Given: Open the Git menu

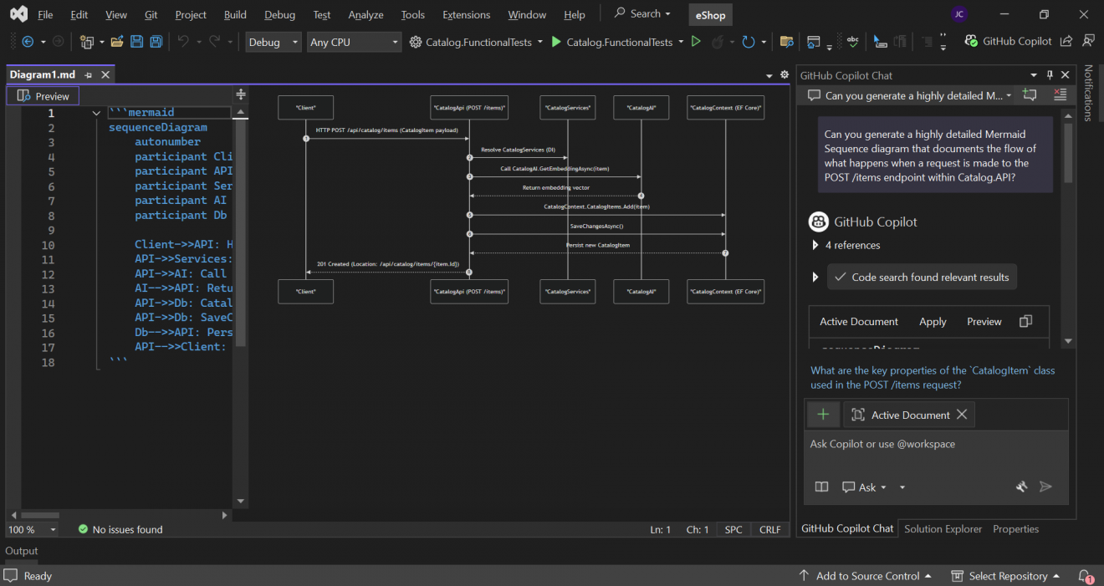Looking at the screenshot, I should [x=151, y=14].
